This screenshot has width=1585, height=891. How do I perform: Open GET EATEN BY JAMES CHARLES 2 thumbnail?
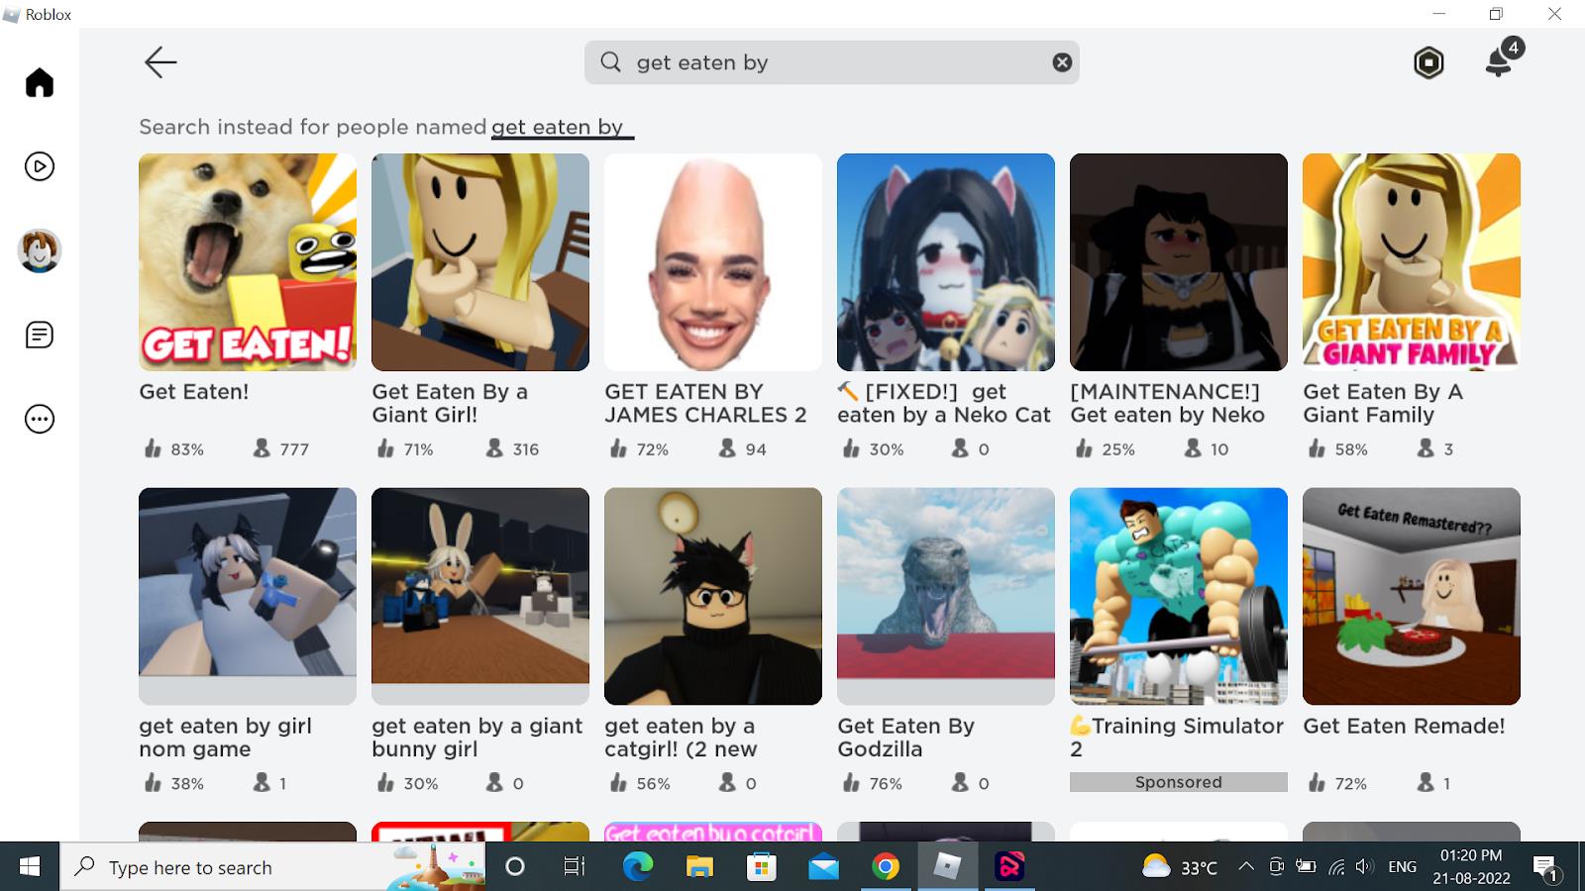coord(713,262)
